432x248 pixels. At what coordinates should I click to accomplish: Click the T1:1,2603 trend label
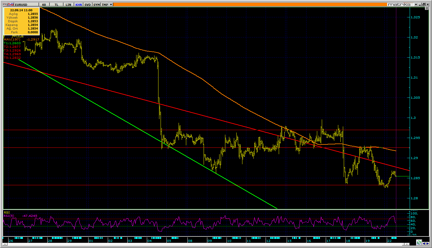pyautogui.click(x=12, y=43)
